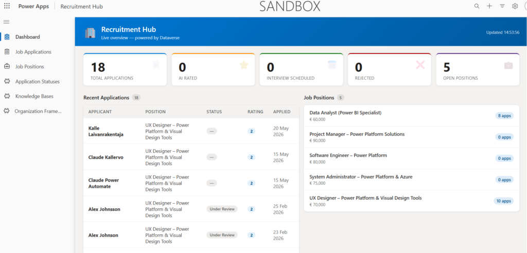Click the Recruitment Hub app name in header
This screenshot has width=527, height=253.
(x=82, y=6)
